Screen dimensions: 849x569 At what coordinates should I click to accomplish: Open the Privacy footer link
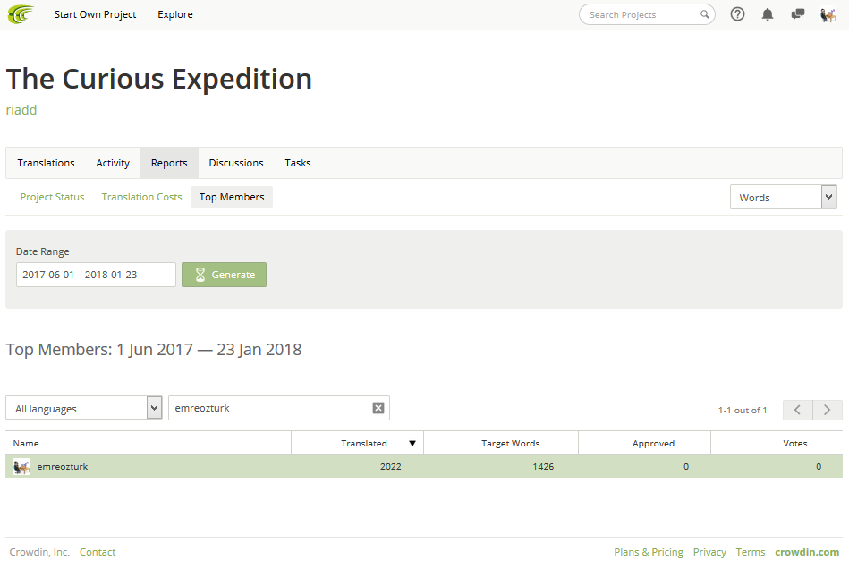pyautogui.click(x=709, y=552)
